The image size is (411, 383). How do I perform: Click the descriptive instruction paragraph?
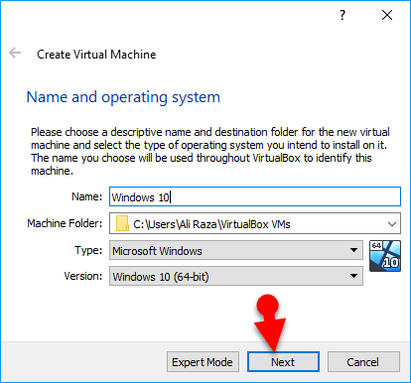[x=209, y=151]
